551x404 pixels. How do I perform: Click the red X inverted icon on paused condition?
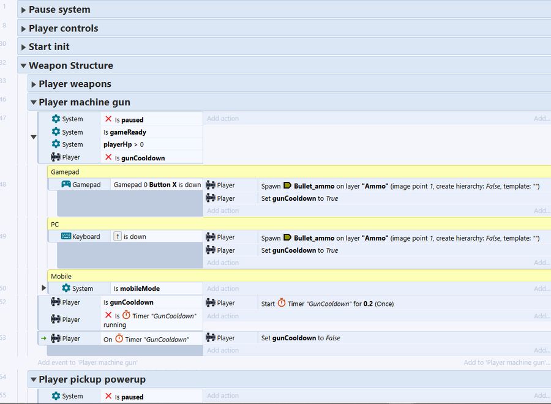[x=108, y=119]
